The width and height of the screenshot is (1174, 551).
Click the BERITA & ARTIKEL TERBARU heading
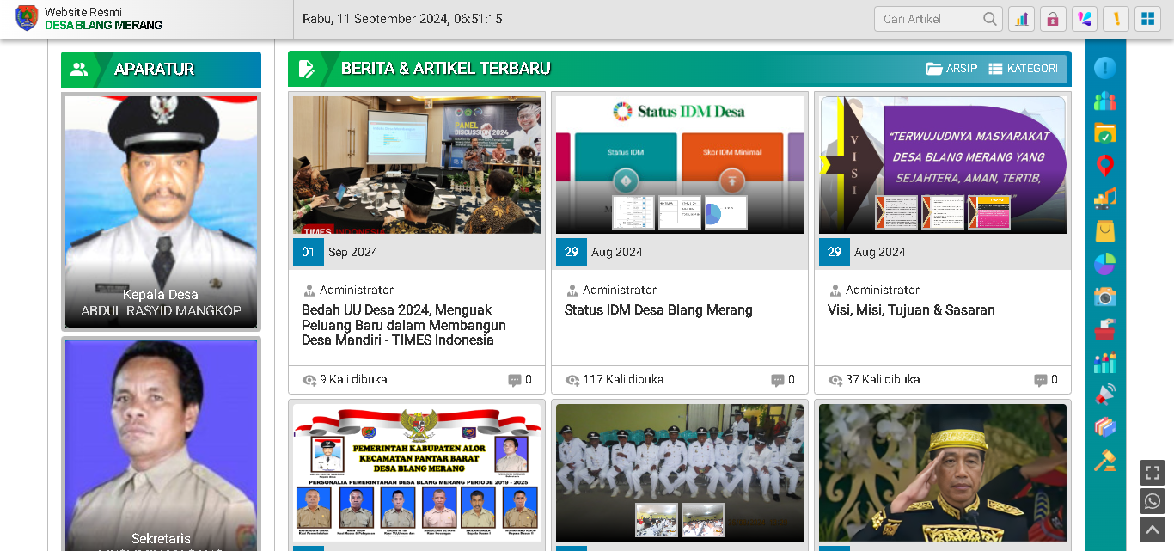446,69
